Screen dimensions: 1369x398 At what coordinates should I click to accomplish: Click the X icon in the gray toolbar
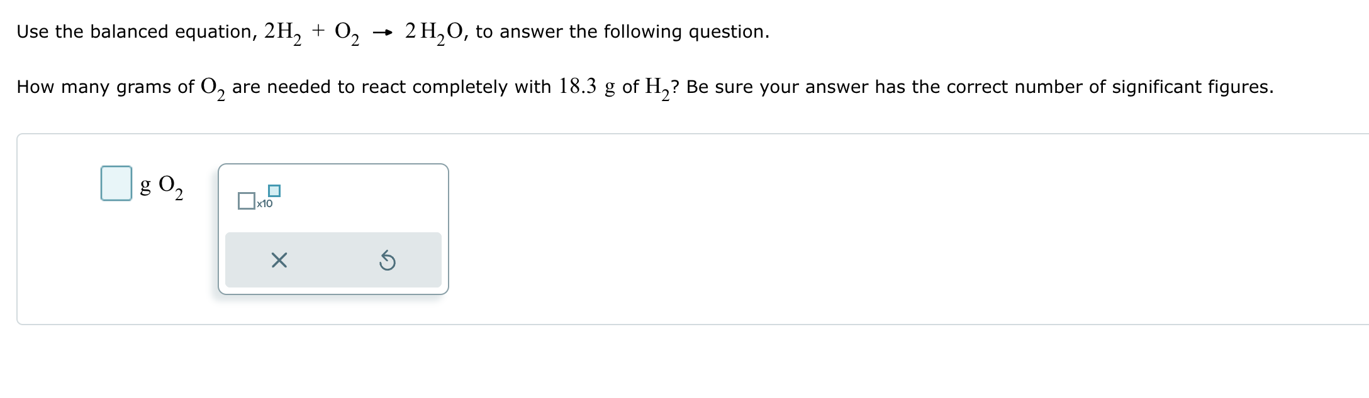pos(279,261)
